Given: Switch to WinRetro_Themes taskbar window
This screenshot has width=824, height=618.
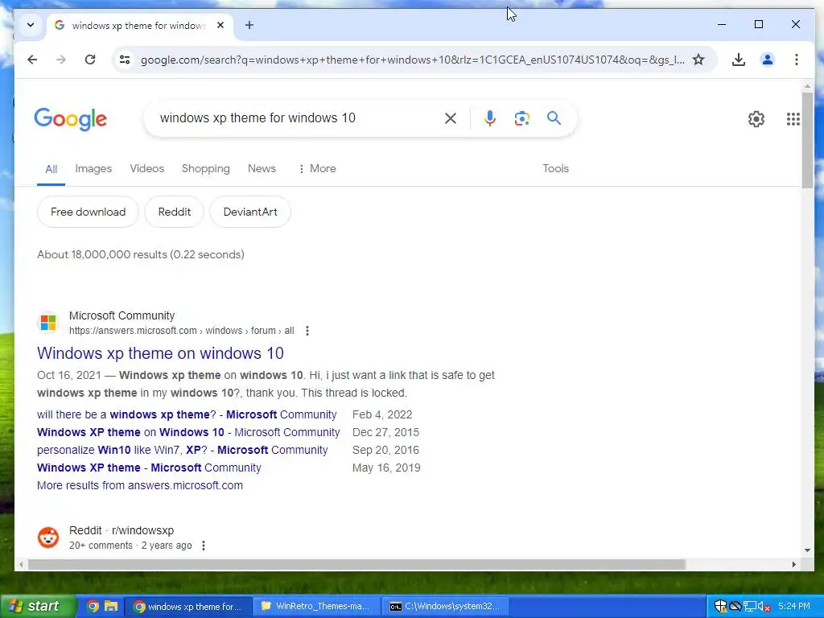Looking at the screenshot, I should pos(315,606).
